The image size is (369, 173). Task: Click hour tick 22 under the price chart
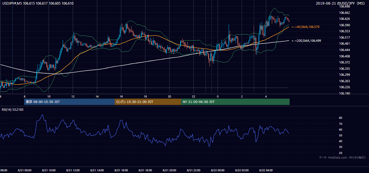(194, 97)
